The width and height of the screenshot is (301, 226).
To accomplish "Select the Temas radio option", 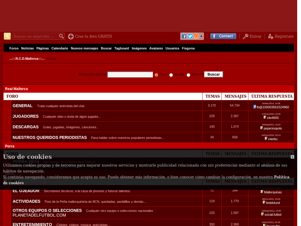I will coord(171,75).
